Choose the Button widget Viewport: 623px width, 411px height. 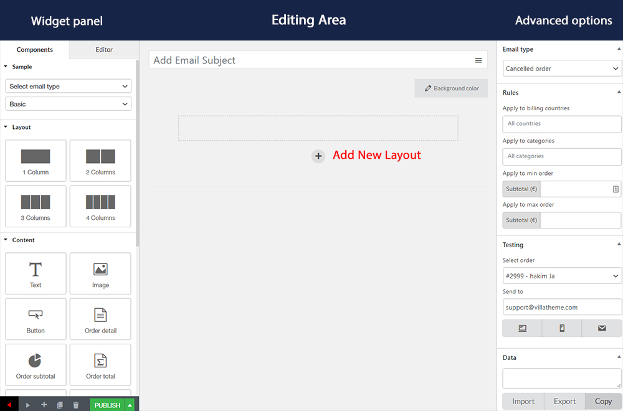[35, 319]
